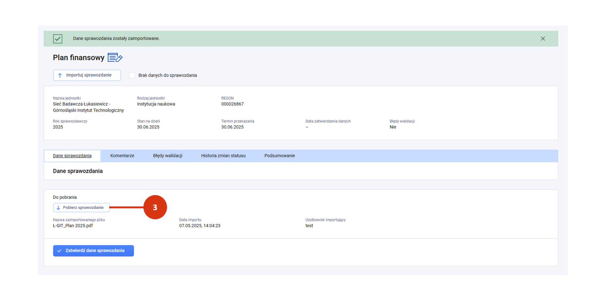Click the green checkmark success icon
The height and width of the screenshot is (300, 606).
[x=57, y=39]
